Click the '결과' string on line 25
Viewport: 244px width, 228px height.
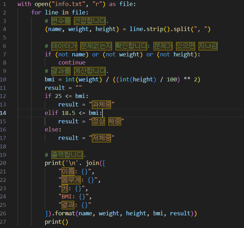68,205
